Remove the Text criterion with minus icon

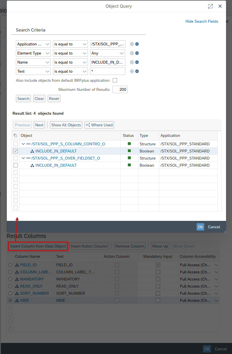pyautogui.click(x=137, y=71)
